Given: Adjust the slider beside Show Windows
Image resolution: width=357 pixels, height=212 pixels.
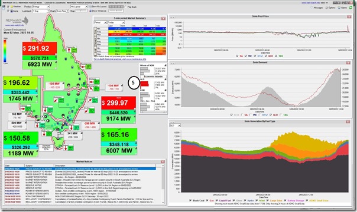Looking at the screenshot, I should [x=116, y=11].
